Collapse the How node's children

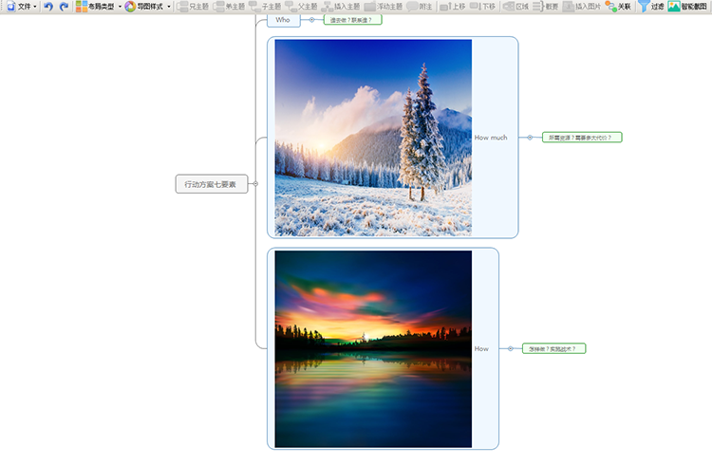[510, 349]
